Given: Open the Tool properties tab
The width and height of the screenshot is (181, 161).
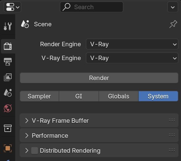Looking at the screenshot, I should tap(8, 26).
